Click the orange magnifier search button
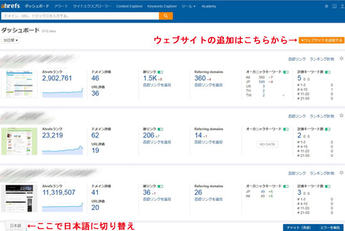 pyautogui.click(x=166, y=16)
